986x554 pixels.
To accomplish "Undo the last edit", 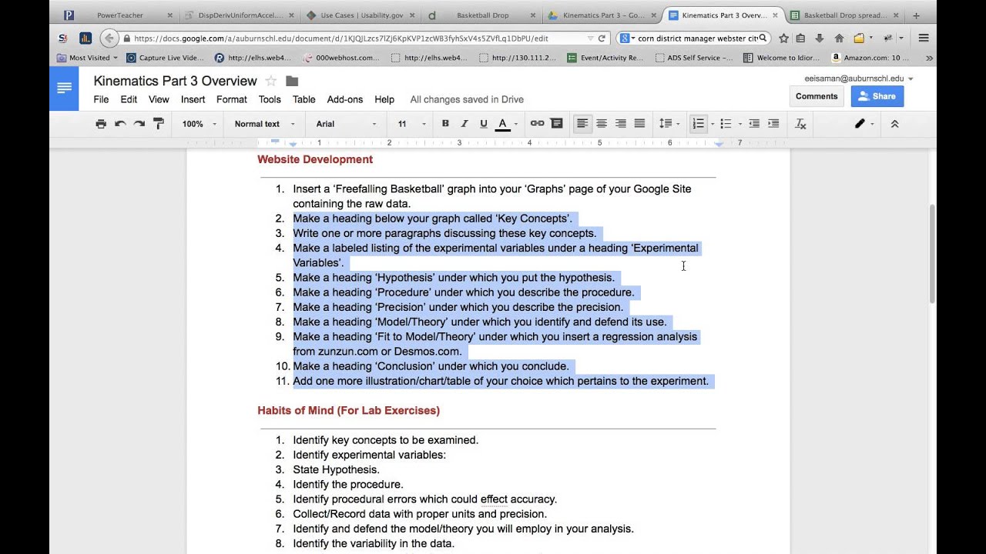I will tap(120, 124).
